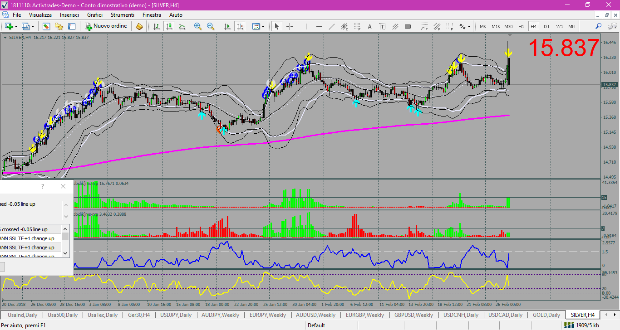This screenshot has width=620, height=330.
Task: Open the Grafici menu
Action: point(95,15)
